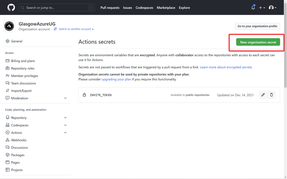The image size is (287, 179).
Task: Open Webhooks in the sidebar
Action: (19, 140)
